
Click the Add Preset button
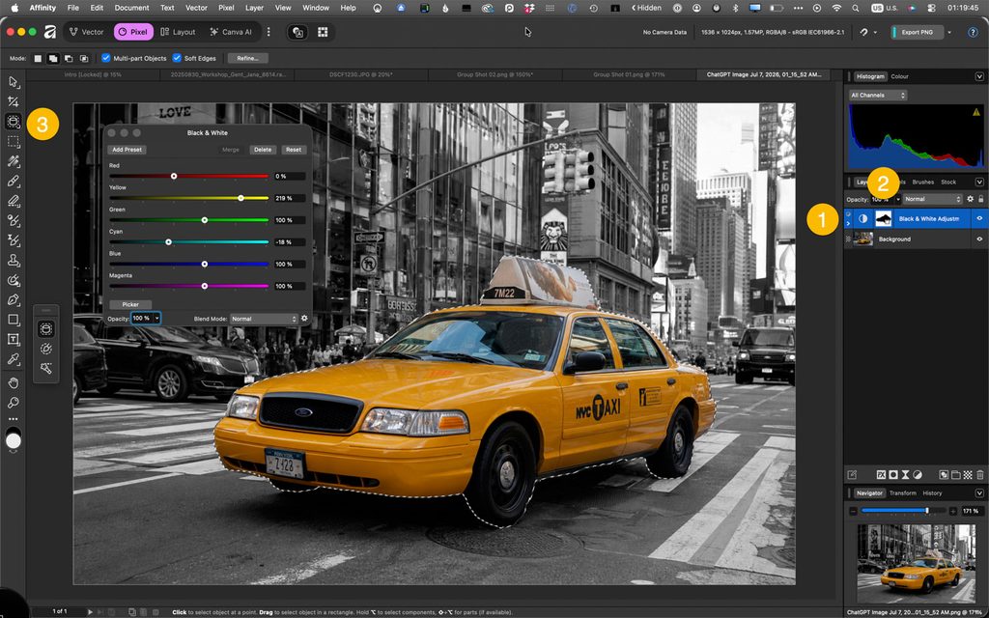127,150
